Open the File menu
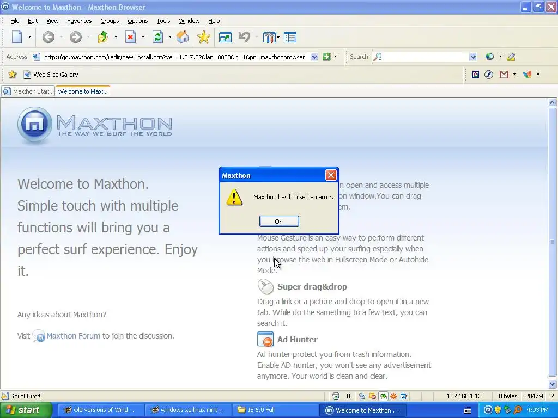Screen dimensions: 558x418 pyautogui.click(x=15, y=21)
